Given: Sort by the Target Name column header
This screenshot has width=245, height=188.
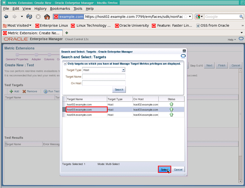Looking at the screenshot, I should (x=87, y=99).
